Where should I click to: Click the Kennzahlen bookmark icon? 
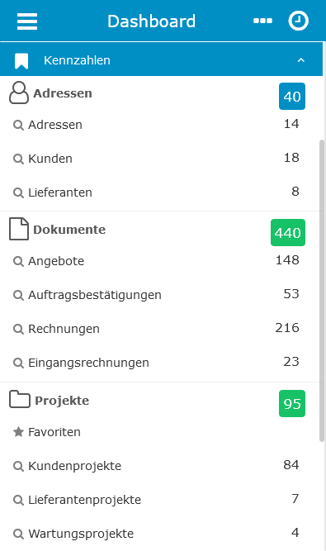21,61
